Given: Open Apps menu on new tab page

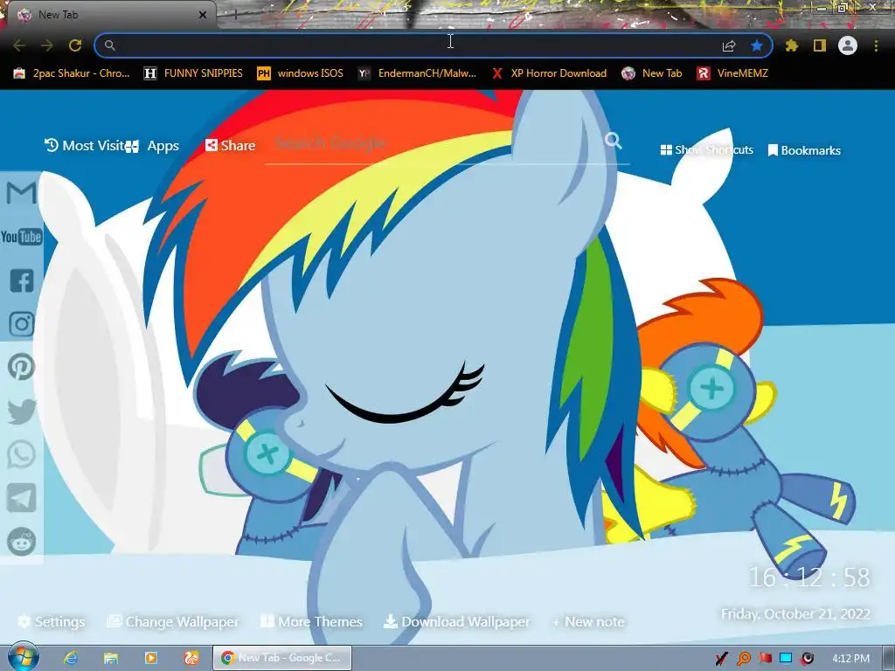Looking at the screenshot, I should [x=153, y=146].
